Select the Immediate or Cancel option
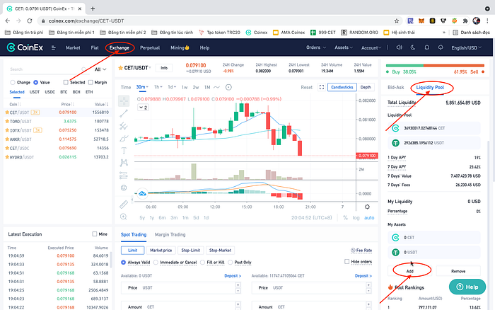The image size is (495, 310). (156, 263)
